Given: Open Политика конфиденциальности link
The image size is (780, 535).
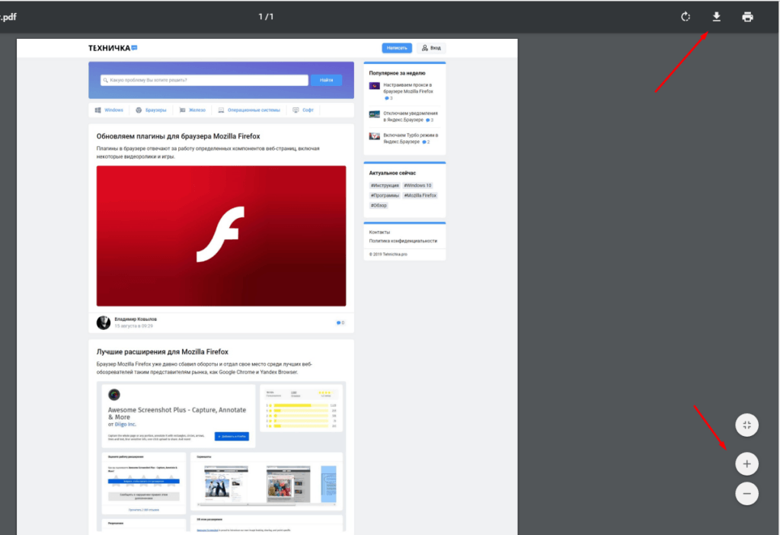Looking at the screenshot, I should (x=403, y=241).
